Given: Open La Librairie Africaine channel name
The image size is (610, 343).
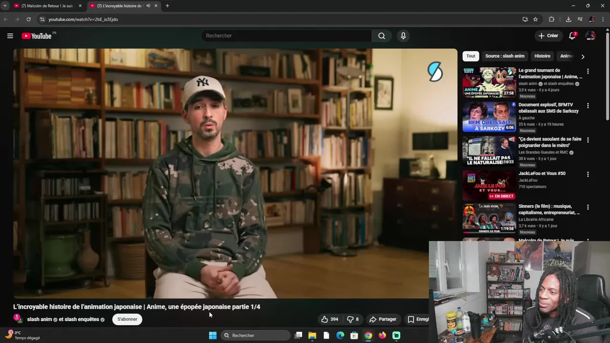Looking at the screenshot, I should [536, 220].
